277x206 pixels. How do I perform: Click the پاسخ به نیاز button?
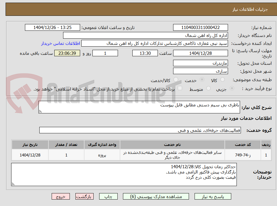(x=213, y=196)
